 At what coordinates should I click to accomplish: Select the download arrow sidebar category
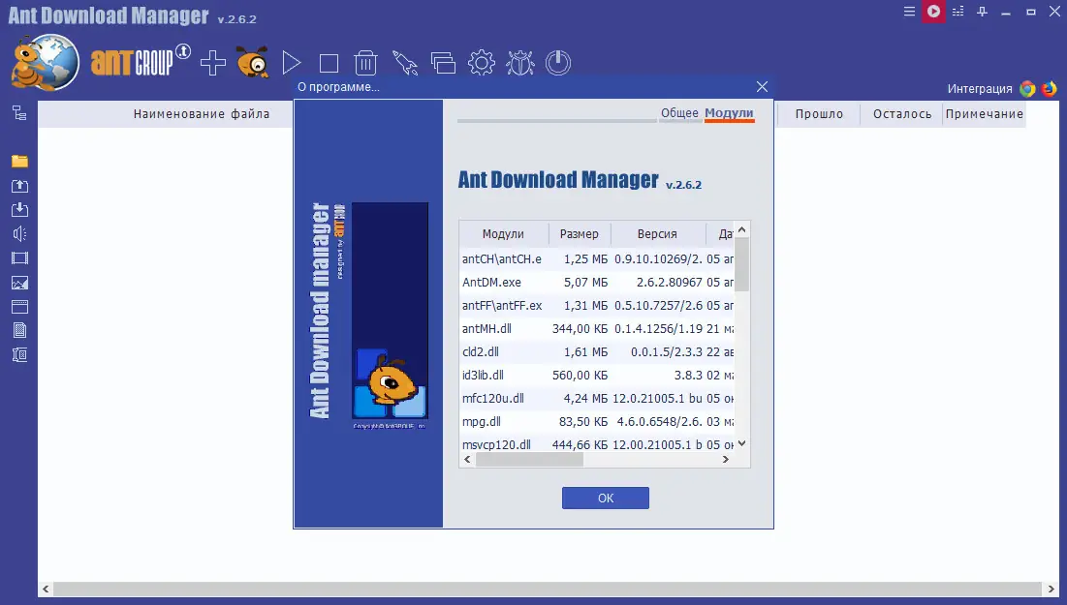pos(19,209)
